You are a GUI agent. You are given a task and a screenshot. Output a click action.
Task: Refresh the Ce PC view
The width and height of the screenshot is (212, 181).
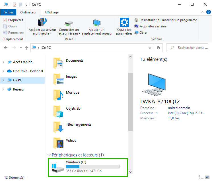click(158, 48)
